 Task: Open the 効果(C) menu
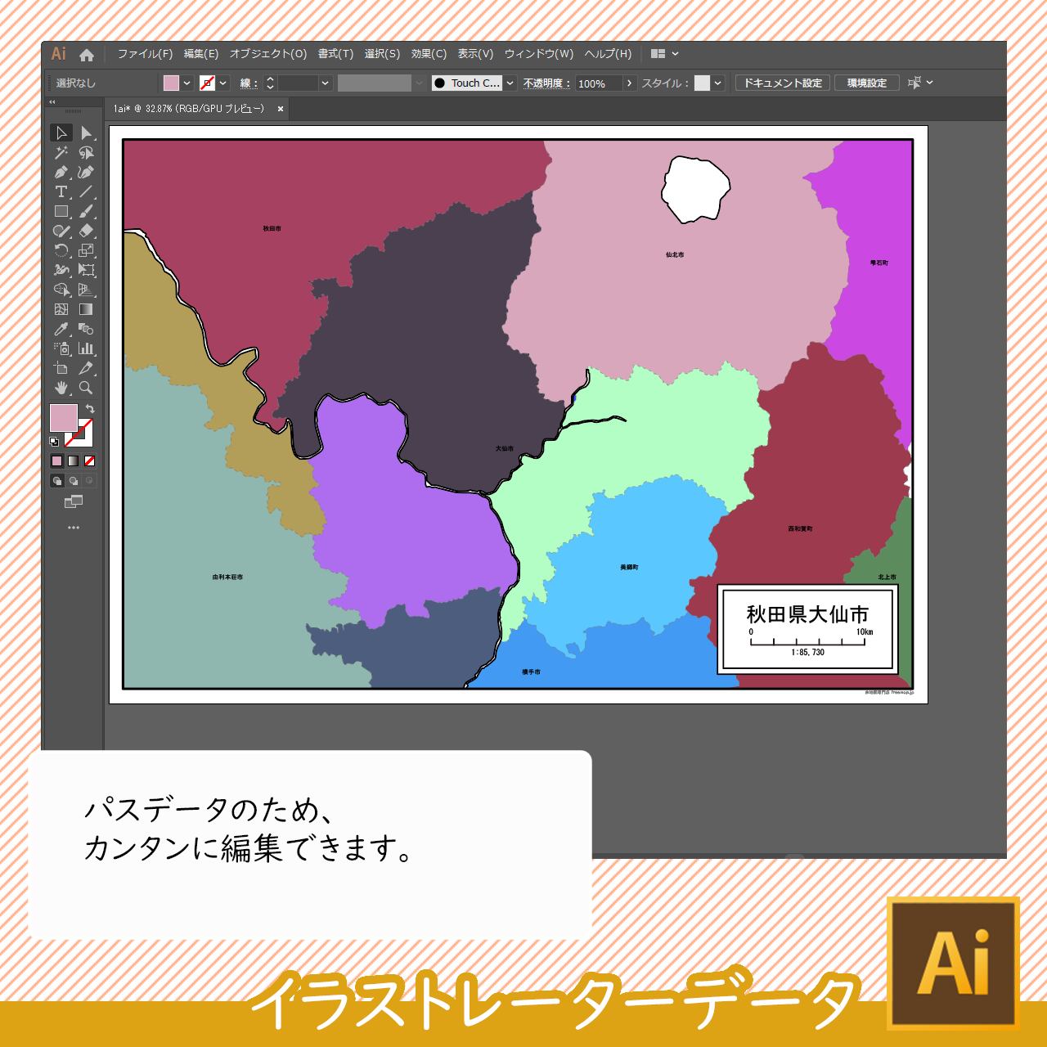pos(429,54)
